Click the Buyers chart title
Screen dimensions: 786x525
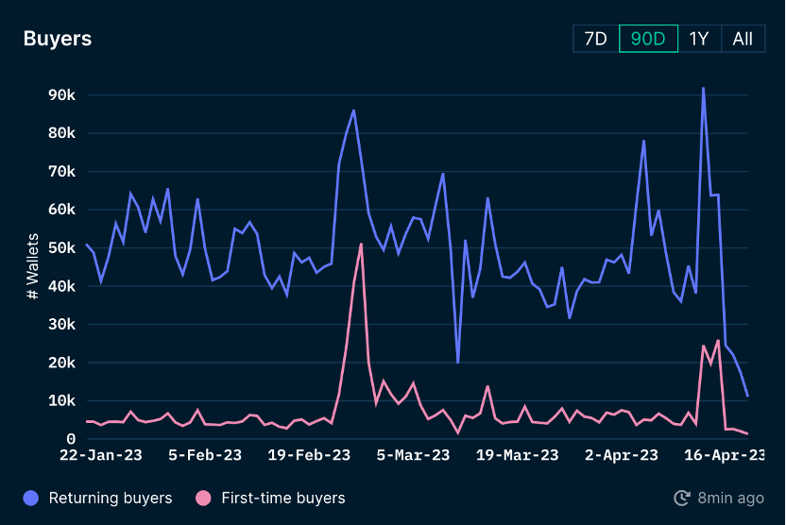point(57,39)
